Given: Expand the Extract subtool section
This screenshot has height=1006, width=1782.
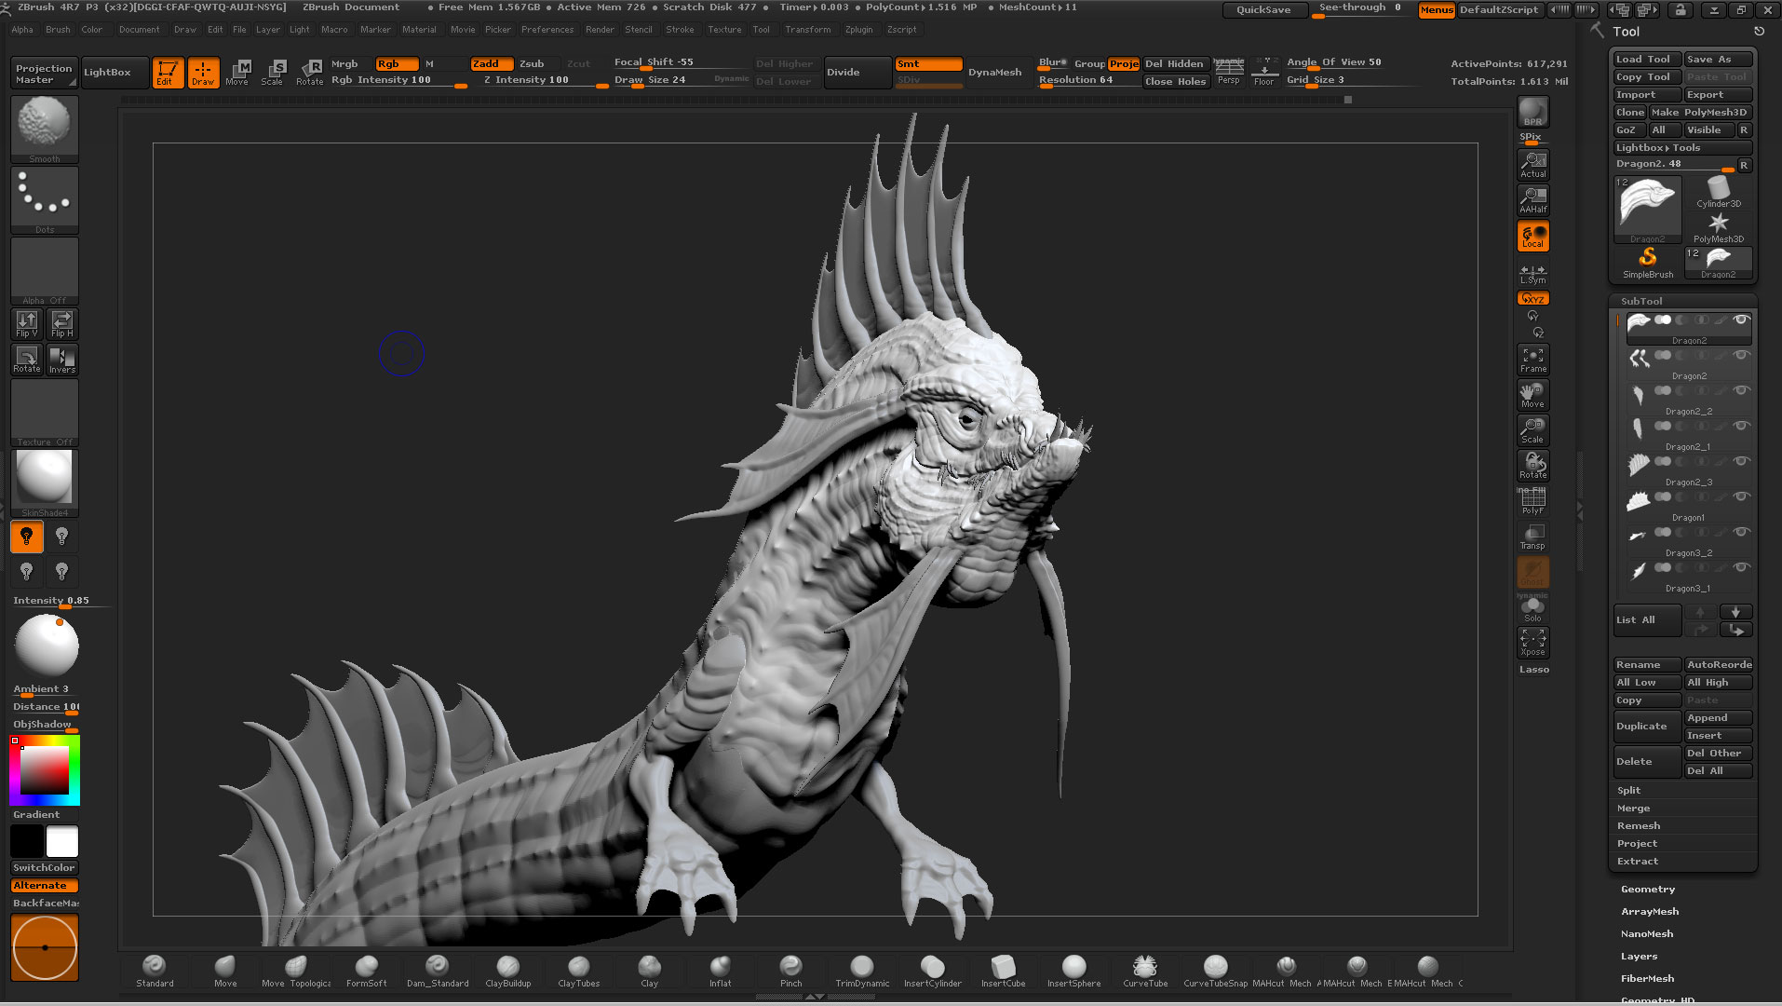Looking at the screenshot, I should pyautogui.click(x=1638, y=862).
